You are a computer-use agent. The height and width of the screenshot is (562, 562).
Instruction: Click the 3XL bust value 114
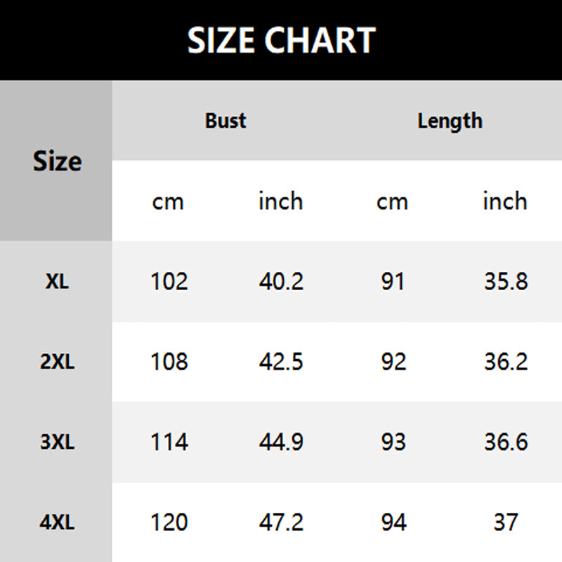click(x=169, y=442)
